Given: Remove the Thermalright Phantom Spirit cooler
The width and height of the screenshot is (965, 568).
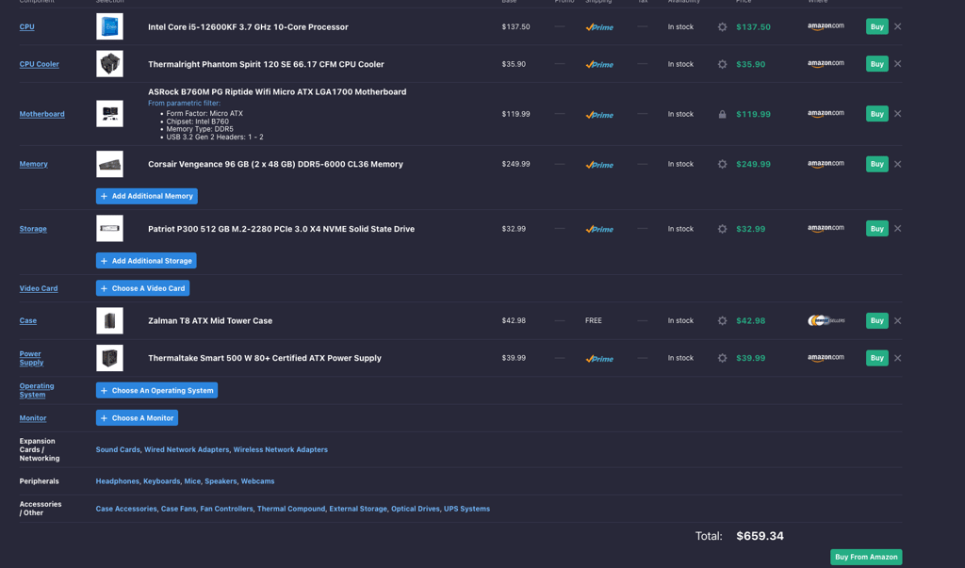Looking at the screenshot, I should tap(897, 64).
